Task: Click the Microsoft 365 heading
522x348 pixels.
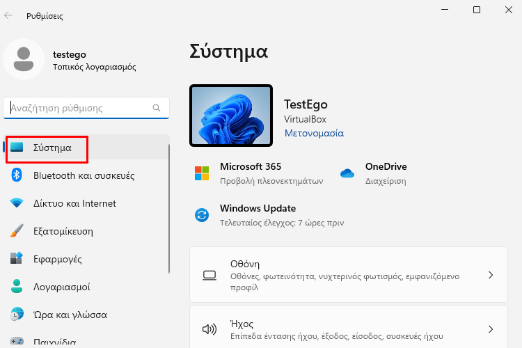Action: (251, 166)
